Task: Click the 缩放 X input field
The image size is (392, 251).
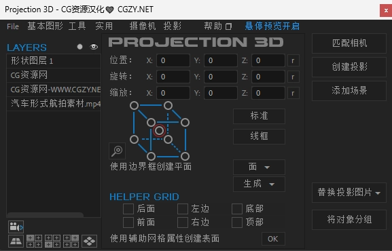Action: (x=173, y=93)
